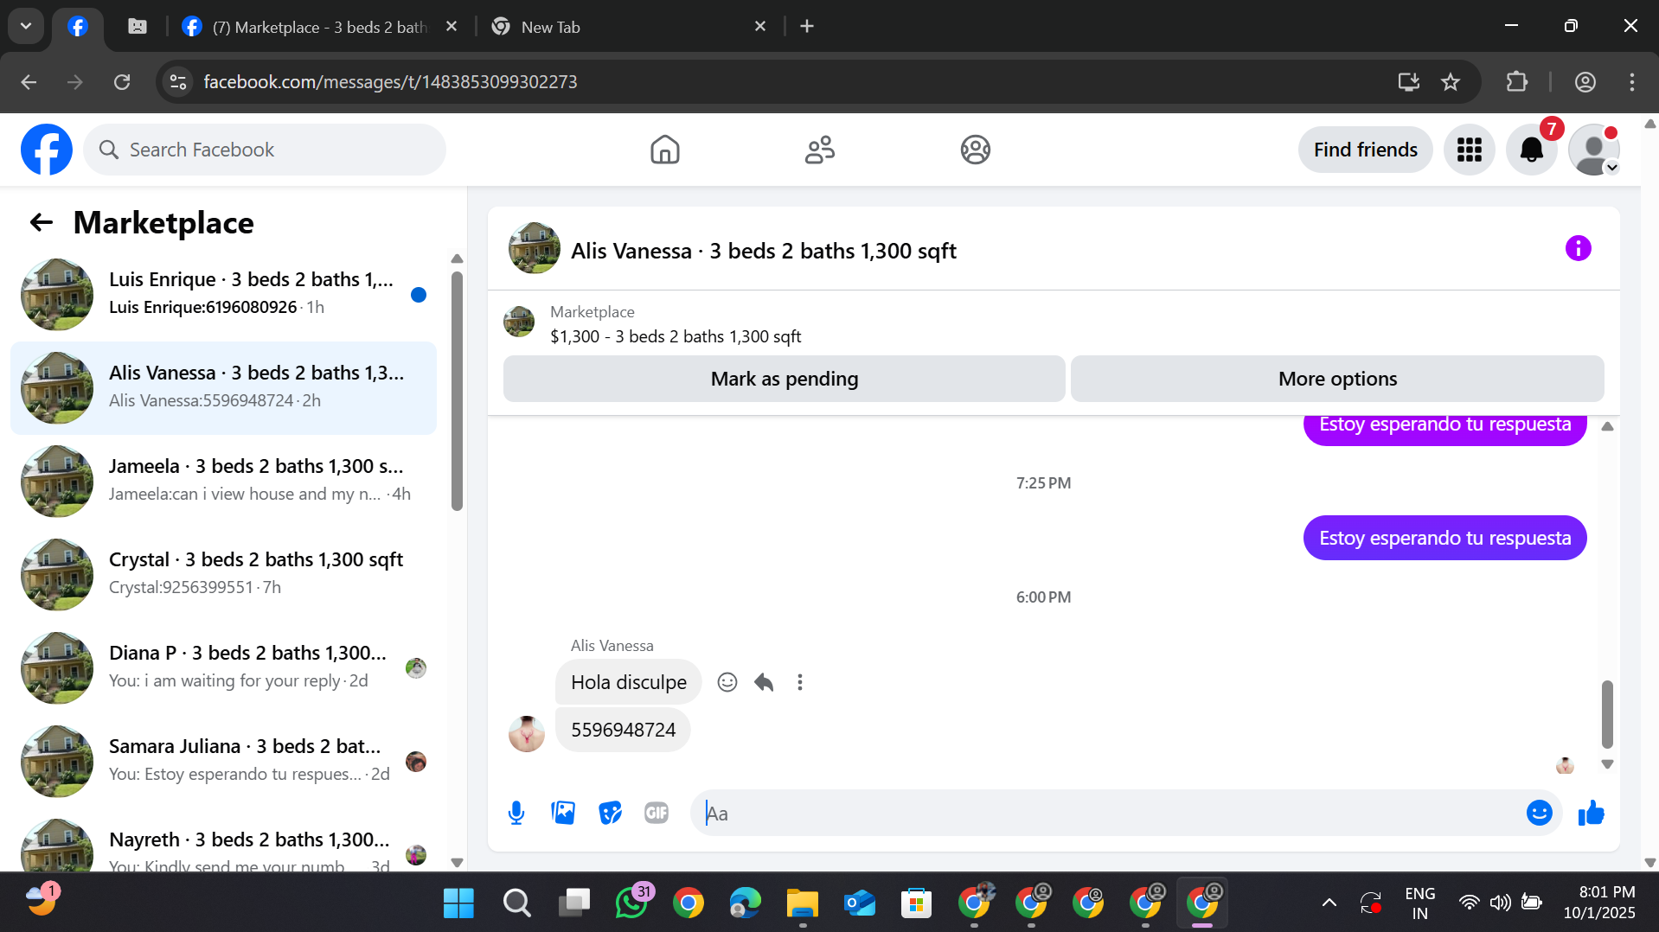Go back from Marketplace messages list
The height and width of the screenshot is (932, 1659).
click(41, 223)
